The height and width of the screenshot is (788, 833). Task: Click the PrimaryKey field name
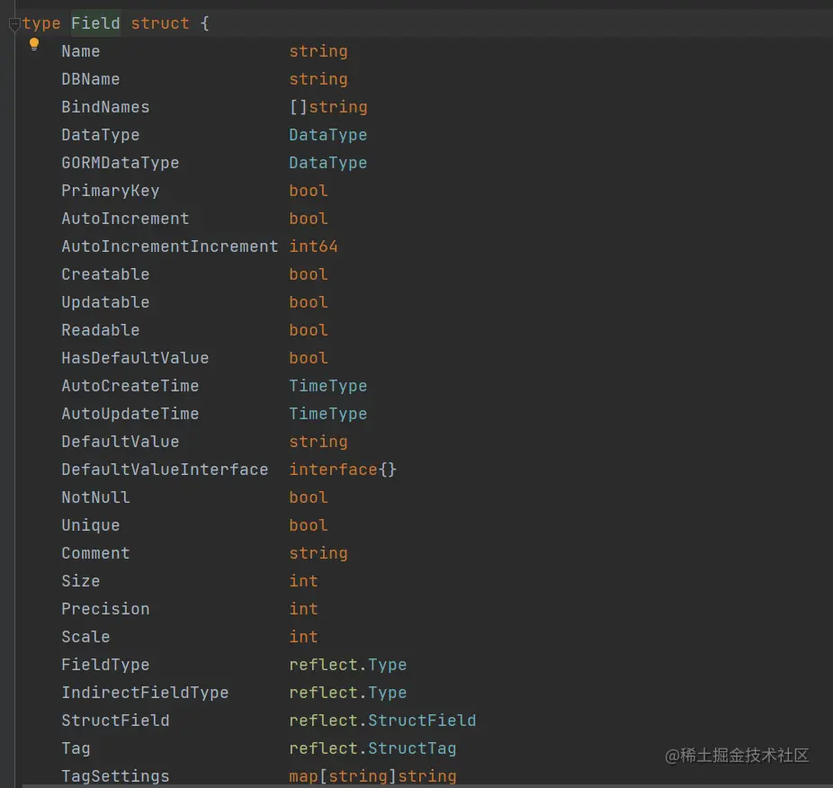click(111, 191)
